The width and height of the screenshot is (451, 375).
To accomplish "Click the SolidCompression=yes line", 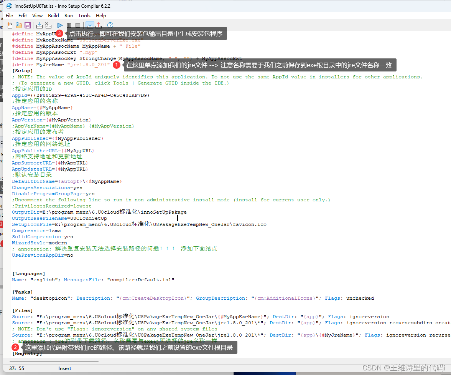I will pos(43,237).
